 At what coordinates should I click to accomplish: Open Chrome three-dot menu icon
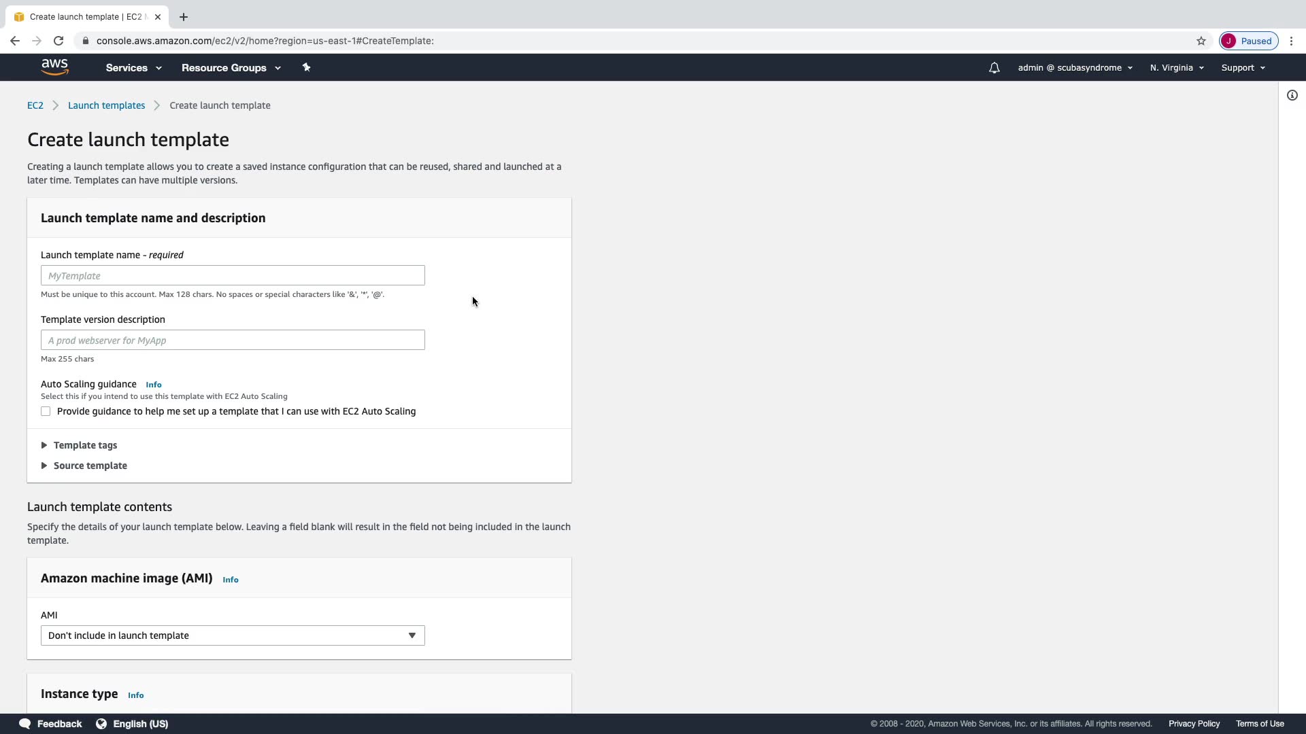(1291, 41)
